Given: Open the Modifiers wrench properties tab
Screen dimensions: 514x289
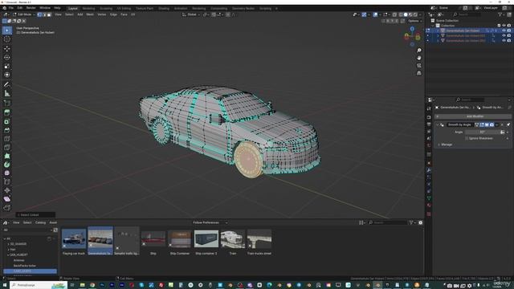Looking at the screenshot, I should point(429,170).
